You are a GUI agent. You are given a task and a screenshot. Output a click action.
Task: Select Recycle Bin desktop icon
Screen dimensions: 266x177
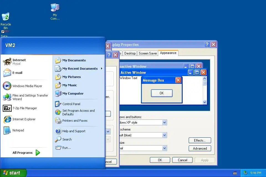tap(6, 21)
